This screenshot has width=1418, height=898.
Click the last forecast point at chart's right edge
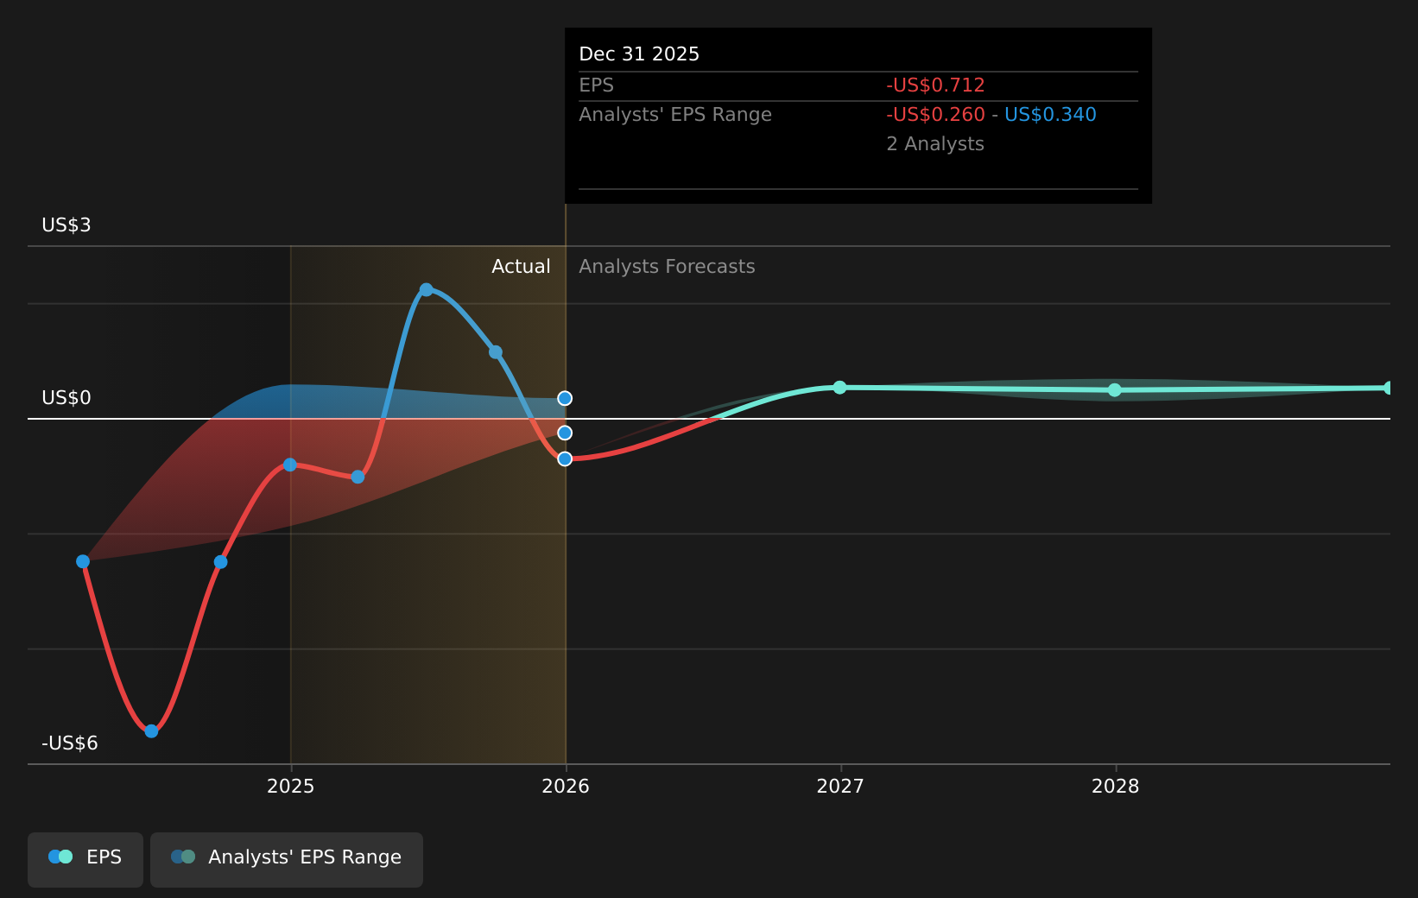[1389, 388]
